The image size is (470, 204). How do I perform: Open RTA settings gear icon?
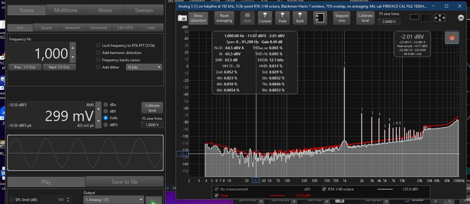click(461, 18)
